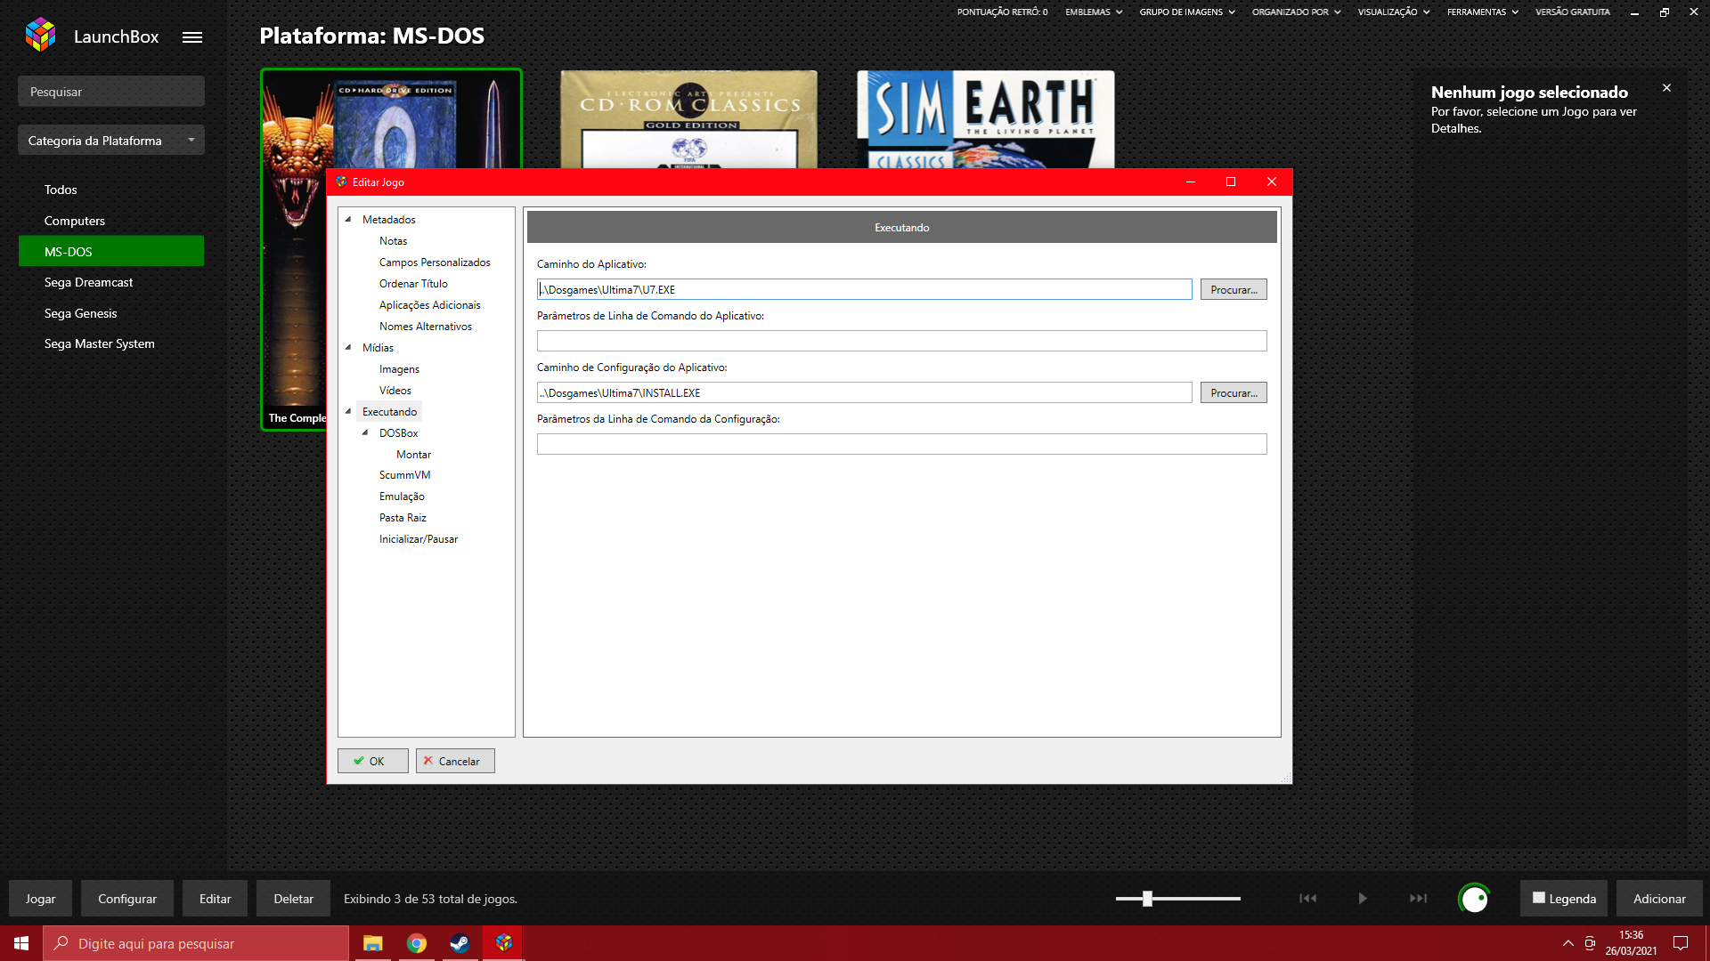The image size is (1710, 961).
Task: Select the Sega Genesis platform
Action: pyautogui.click(x=111, y=313)
